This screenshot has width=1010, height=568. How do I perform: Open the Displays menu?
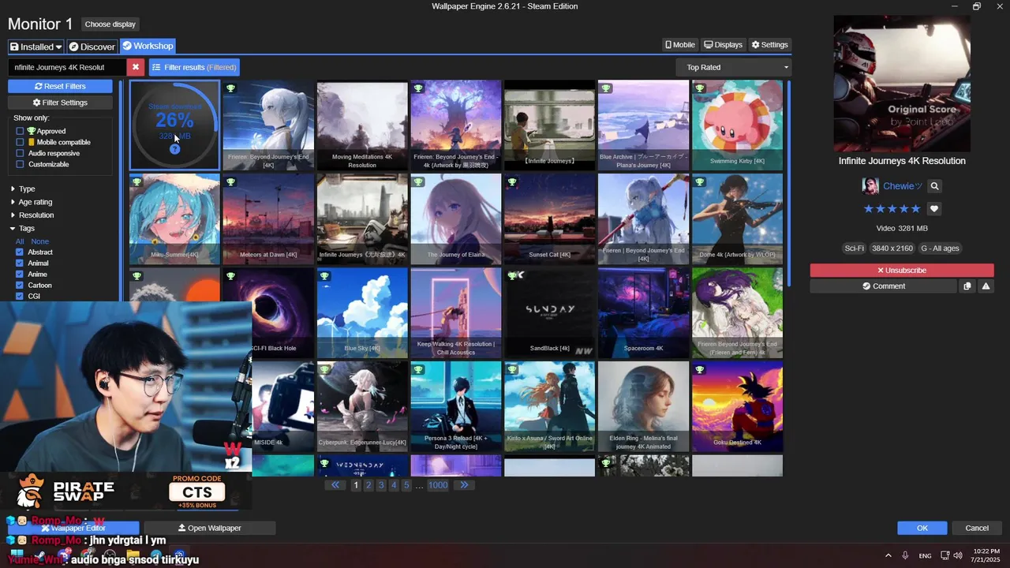[723, 45]
